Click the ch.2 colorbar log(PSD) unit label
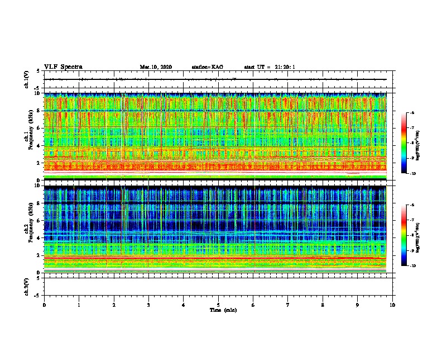Screen dimensions: 442x342 point(418,238)
